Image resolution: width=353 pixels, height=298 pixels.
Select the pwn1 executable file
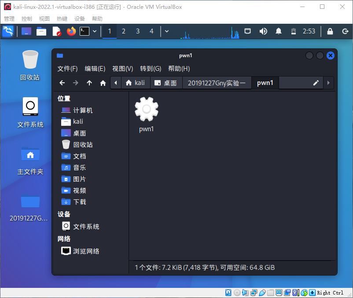coord(147,115)
